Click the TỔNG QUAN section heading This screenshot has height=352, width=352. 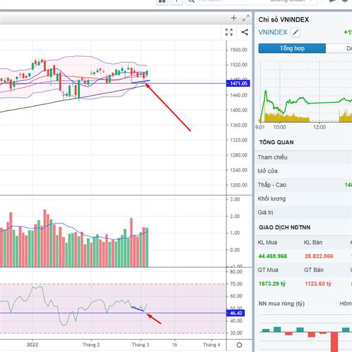276,143
